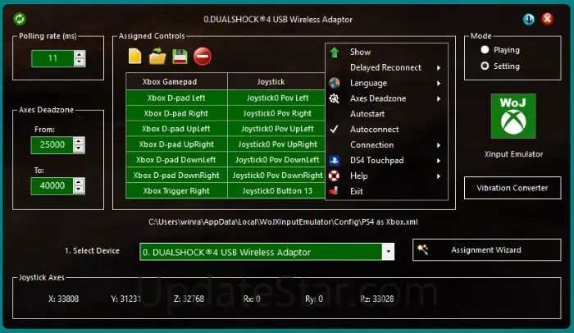Increase the deadzone From value
This screenshot has height=333, width=574.
click(x=79, y=141)
